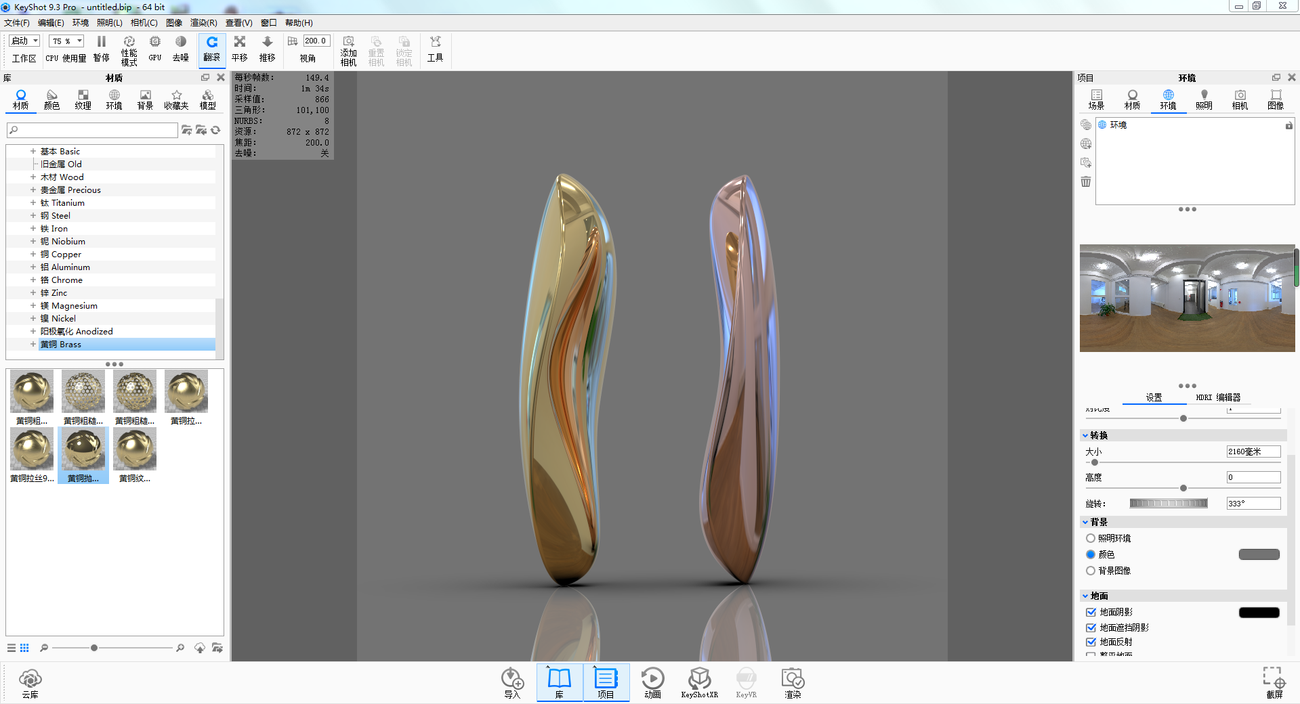Select the 钛 Titanium folder row
1300x704 pixels.
point(111,203)
